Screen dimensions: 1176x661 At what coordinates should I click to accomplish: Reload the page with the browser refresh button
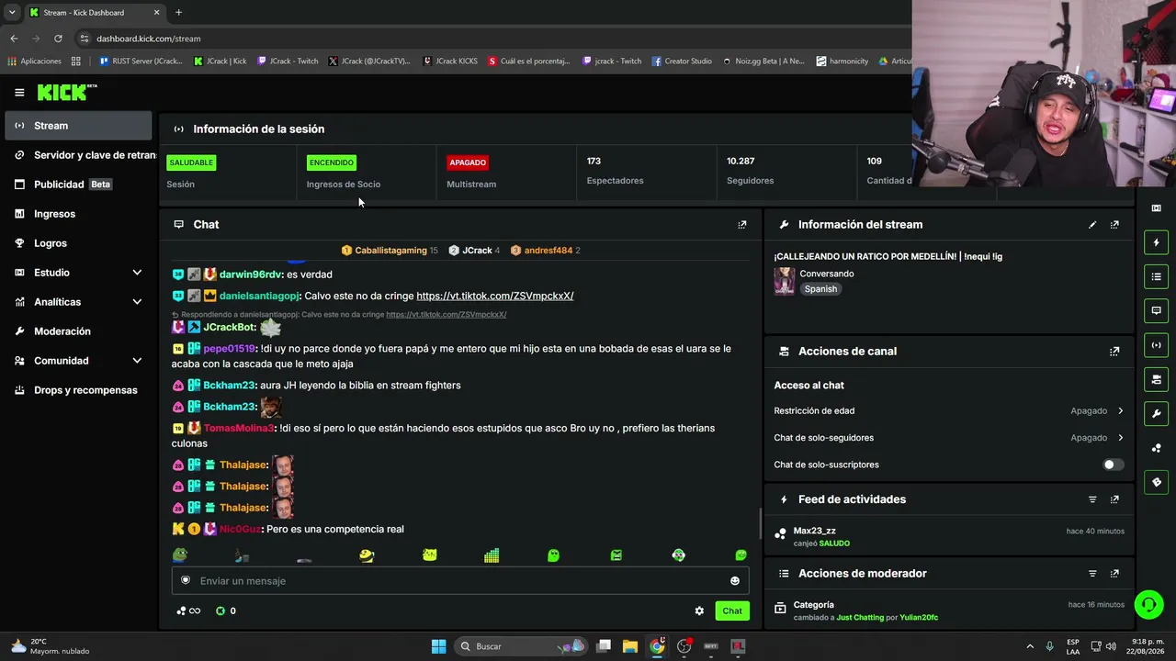coord(58,39)
